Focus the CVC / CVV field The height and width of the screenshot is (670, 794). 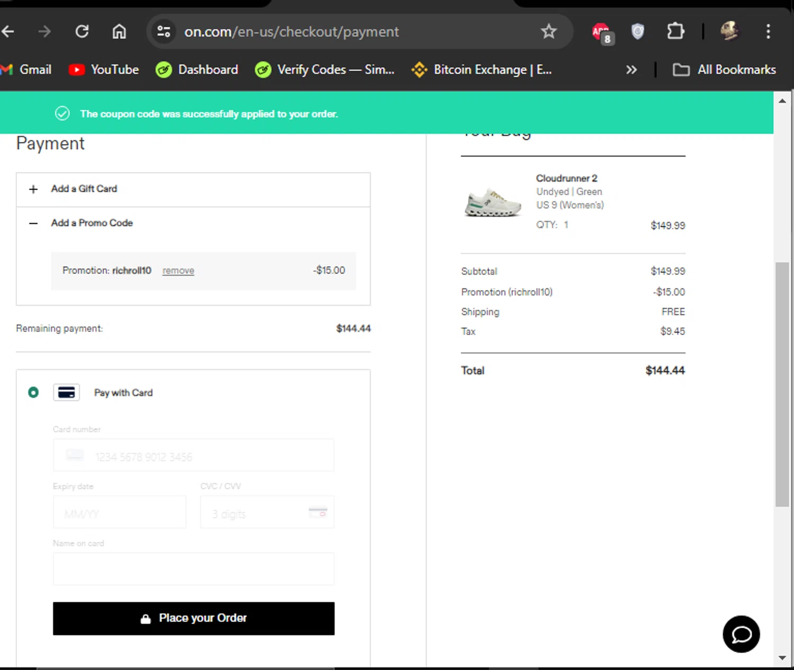point(267,512)
